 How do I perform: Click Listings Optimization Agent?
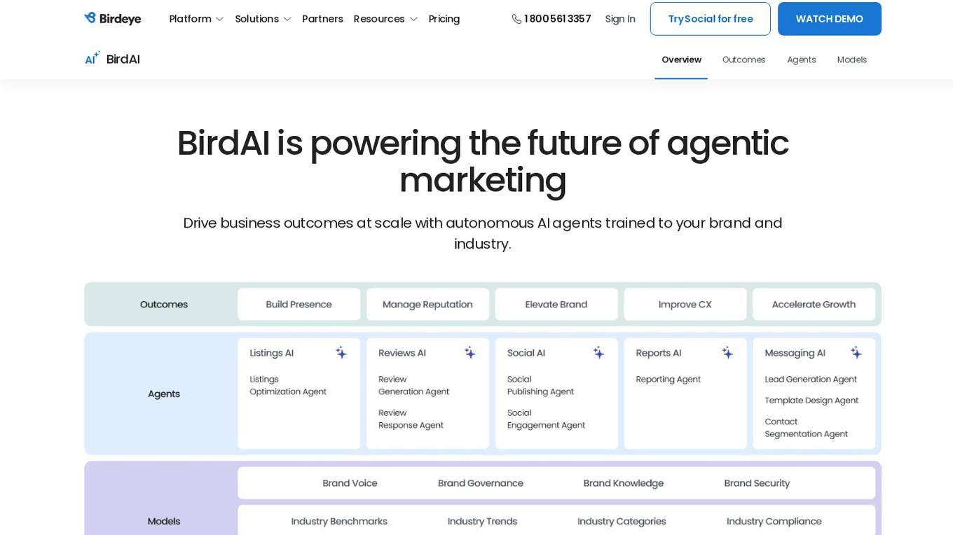click(x=288, y=386)
